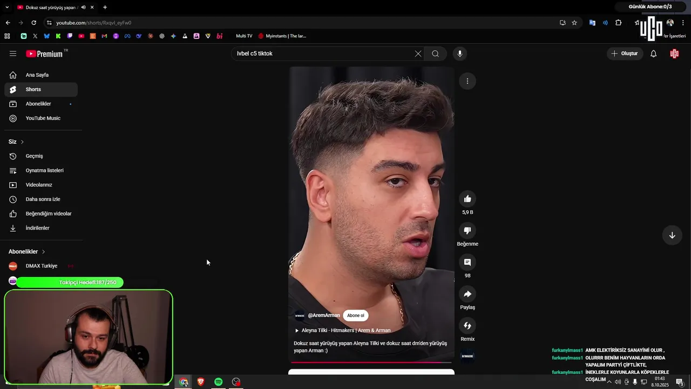This screenshot has width=691, height=389.
Task: Open Google Translate extension icon
Action: pos(592,23)
